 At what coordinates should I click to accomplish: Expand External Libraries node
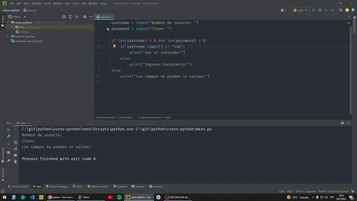(x=8, y=36)
